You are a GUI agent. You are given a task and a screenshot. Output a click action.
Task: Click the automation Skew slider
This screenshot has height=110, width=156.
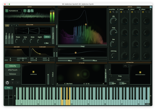pyautogui.click(x=114, y=83)
